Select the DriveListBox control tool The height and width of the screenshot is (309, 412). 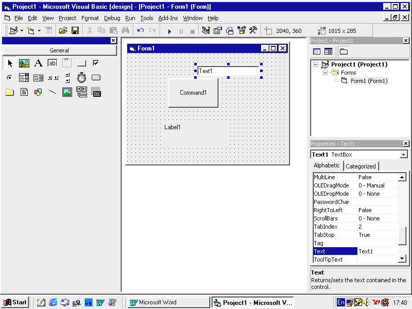pyautogui.click(x=96, y=78)
